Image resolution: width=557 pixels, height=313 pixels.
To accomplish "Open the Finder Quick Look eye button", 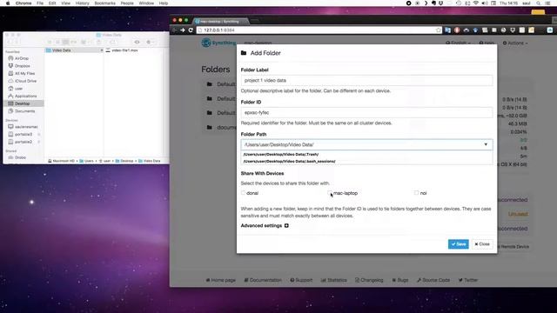I will click(x=138, y=43).
